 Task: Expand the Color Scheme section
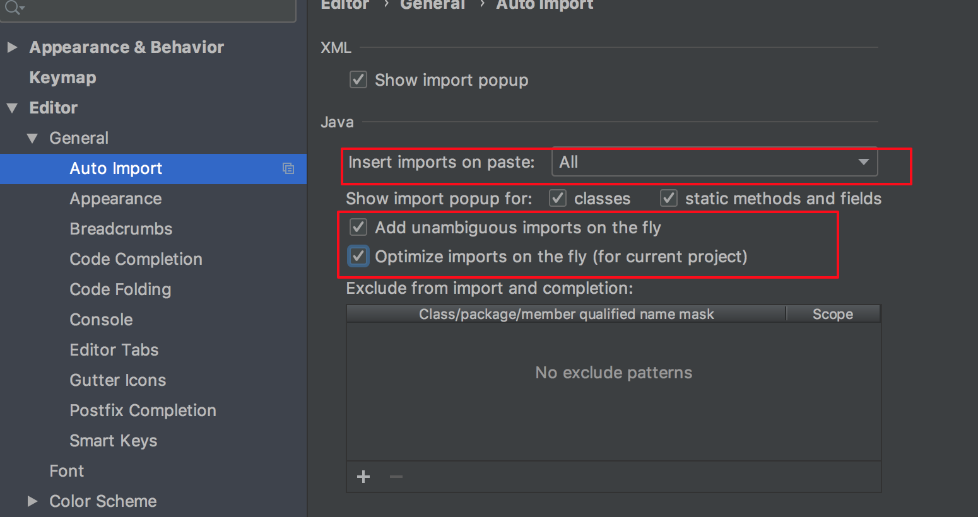point(33,501)
